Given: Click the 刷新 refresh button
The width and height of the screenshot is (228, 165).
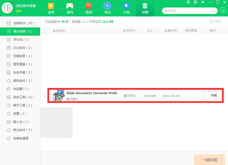Looking at the screenshot, I should point(215,21).
